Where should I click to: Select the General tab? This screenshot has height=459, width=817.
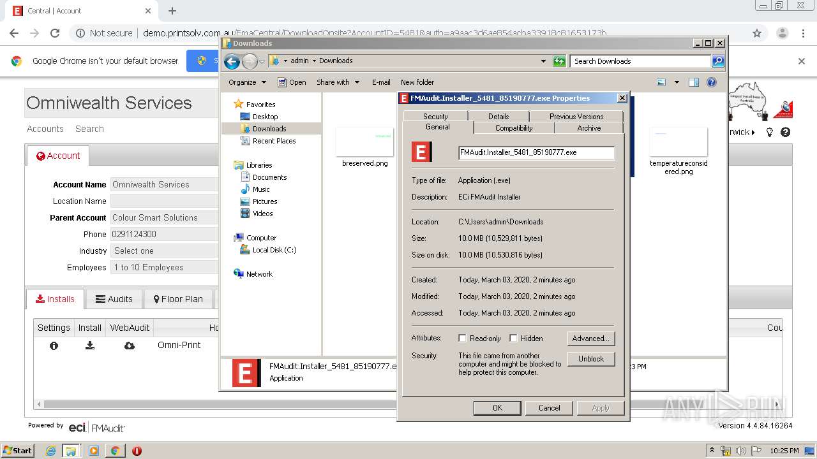(x=438, y=127)
